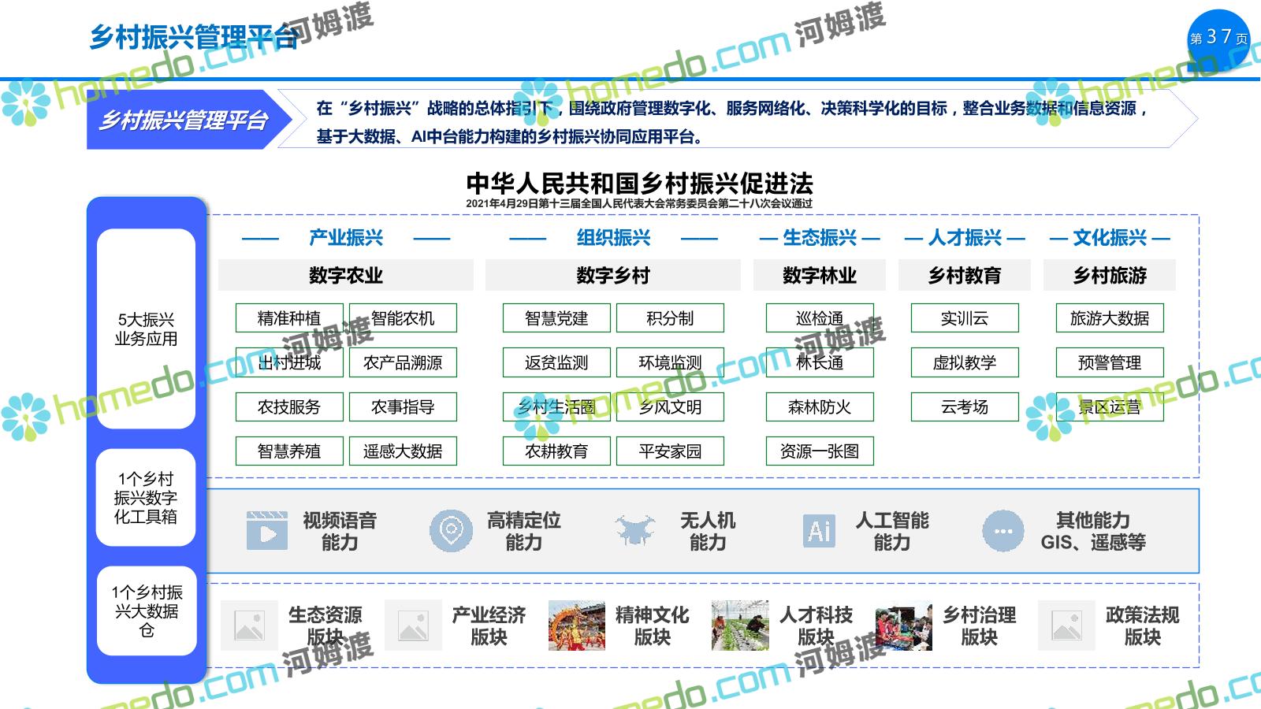Click the 虚拟教学 box

(965, 362)
